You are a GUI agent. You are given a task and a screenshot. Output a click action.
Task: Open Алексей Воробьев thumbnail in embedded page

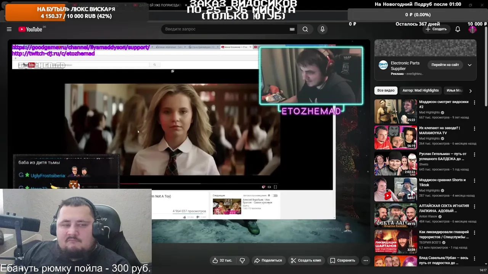[227, 206]
